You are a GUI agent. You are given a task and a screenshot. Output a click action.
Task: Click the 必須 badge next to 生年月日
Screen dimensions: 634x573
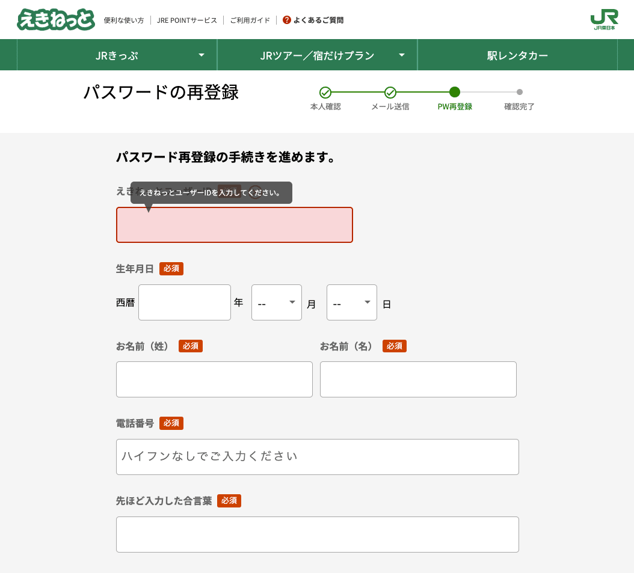tap(171, 269)
